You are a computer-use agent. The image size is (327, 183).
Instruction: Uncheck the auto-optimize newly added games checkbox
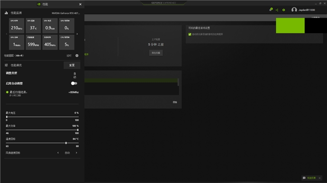[x=190, y=34]
